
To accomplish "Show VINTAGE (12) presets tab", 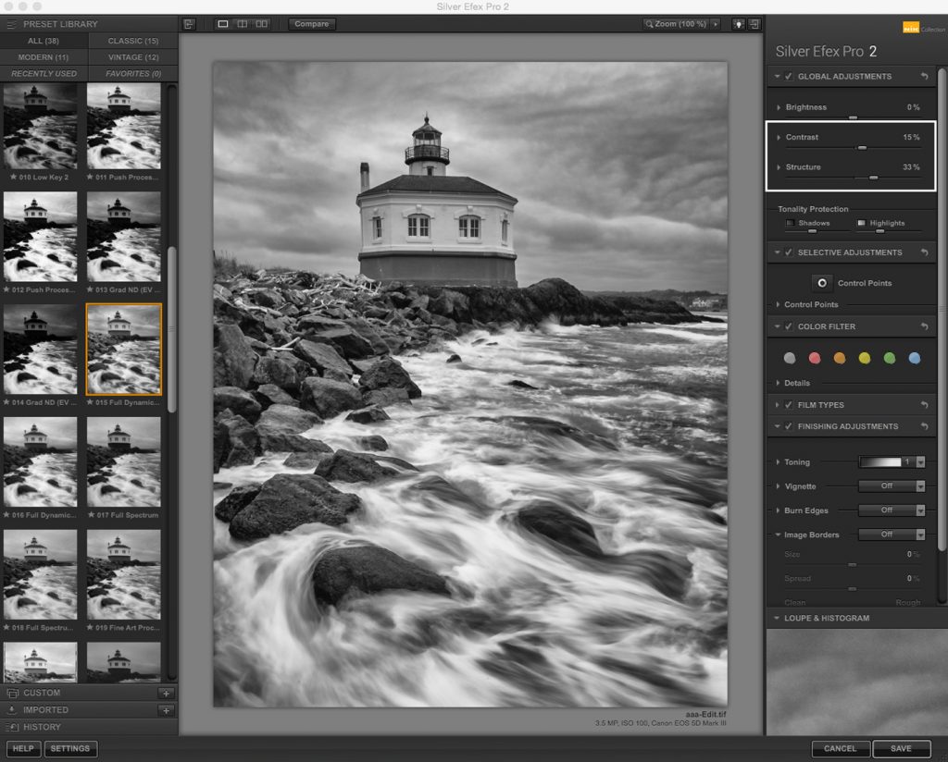I will [x=133, y=57].
